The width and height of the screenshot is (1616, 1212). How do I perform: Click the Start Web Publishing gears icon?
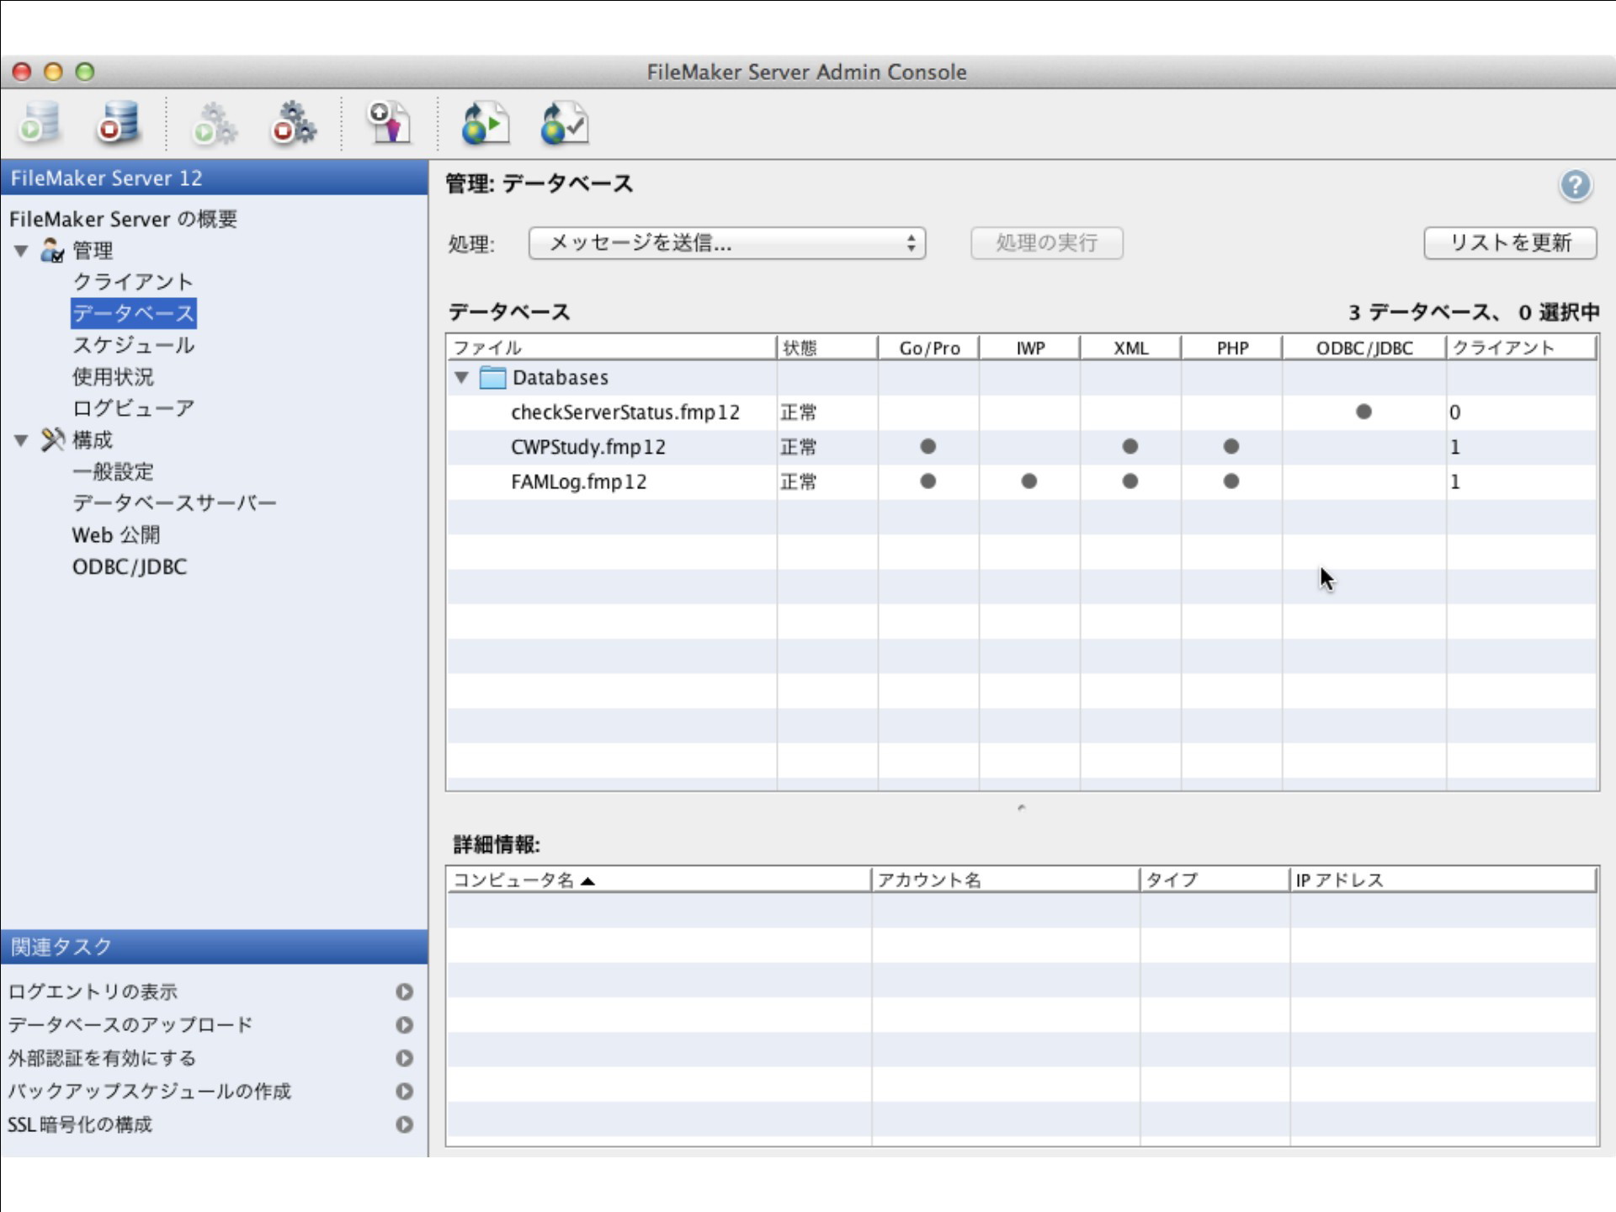(x=215, y=123)
